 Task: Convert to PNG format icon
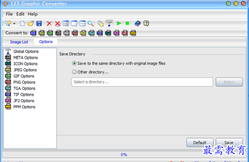pos(75,33)
